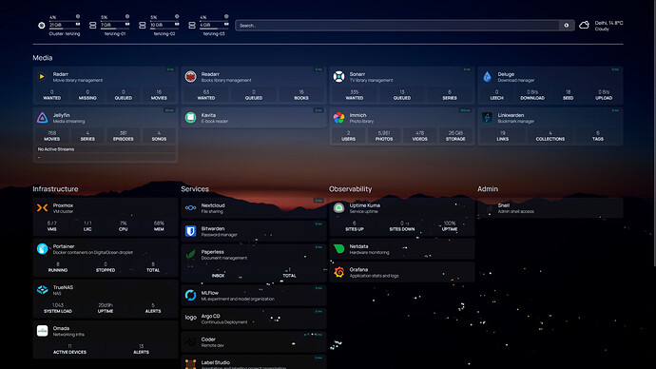
Task: Collapse the Media section header
Action: [42, 58]
